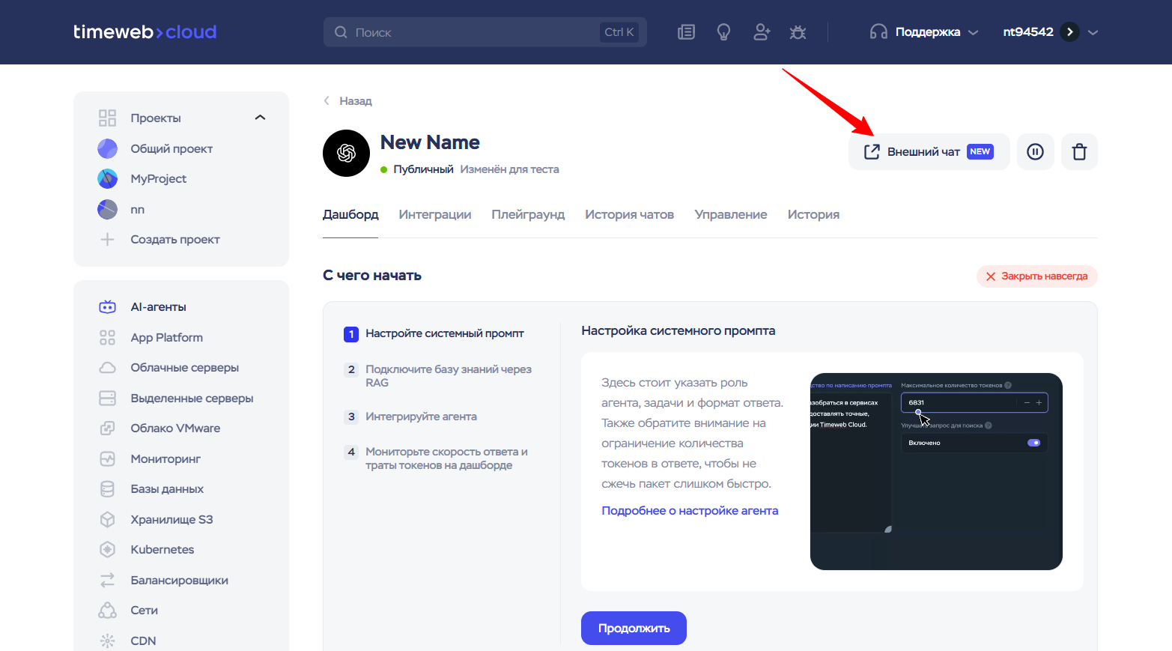This screenshot has width=1172, height=651.
Task: Open Внешний чат button
Action: (928, 152)
